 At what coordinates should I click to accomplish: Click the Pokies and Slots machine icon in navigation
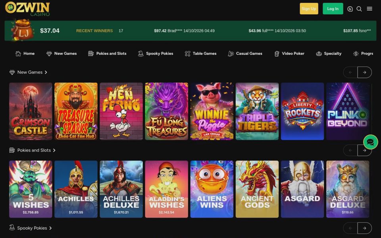pyautogui.click(x=91, y=54)
